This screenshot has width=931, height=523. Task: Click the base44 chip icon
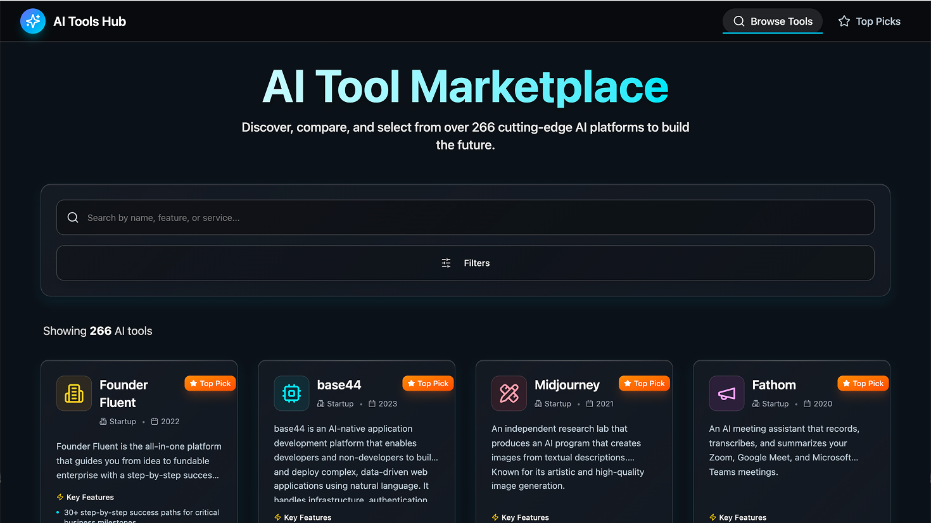coord(291,393)
